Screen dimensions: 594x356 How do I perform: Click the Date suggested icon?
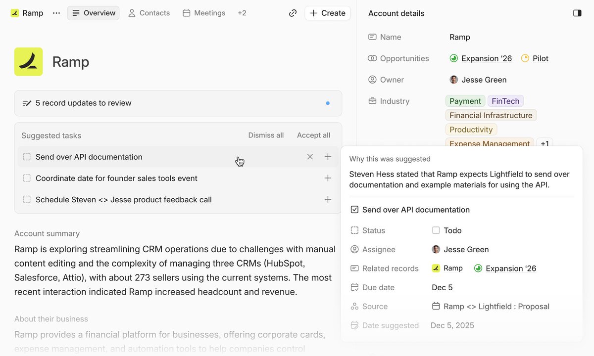point(354,325)
